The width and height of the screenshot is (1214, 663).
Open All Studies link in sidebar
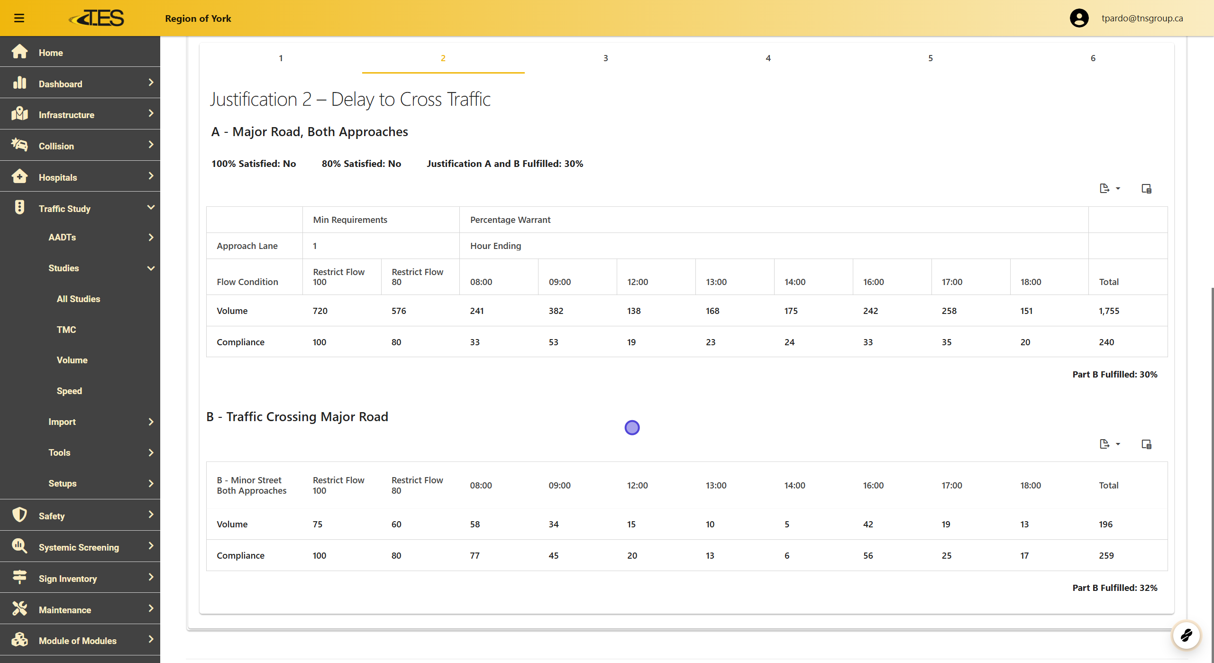[x=78, y=299]
